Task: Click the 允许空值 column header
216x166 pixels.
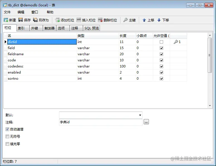Action: click(161, 36)
